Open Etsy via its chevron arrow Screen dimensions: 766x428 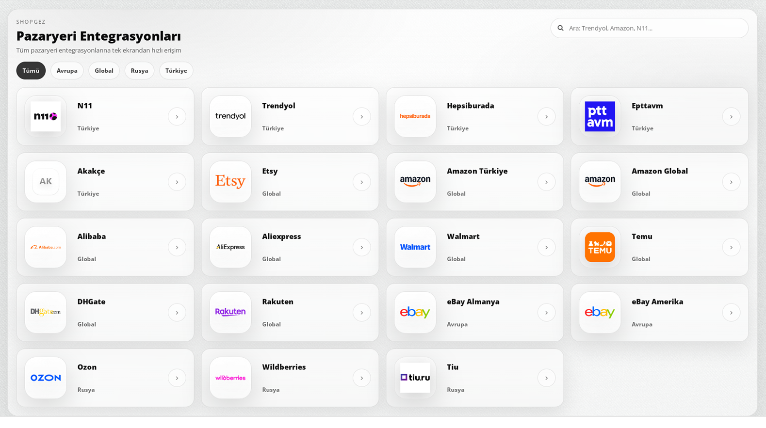[362, 182]
